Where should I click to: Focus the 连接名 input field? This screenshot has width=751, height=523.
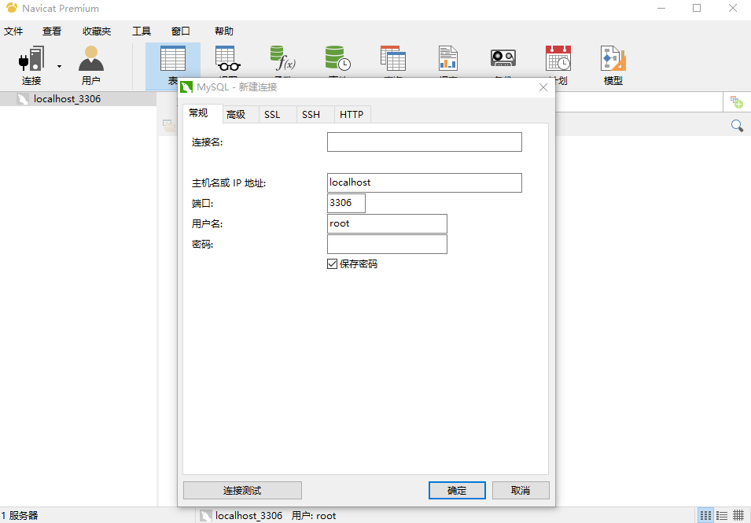tap(425, 142)
